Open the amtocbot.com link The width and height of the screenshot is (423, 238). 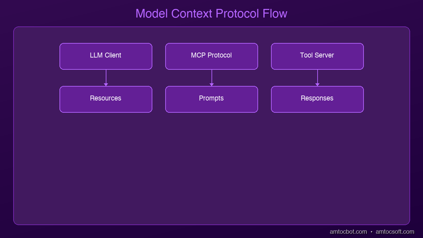click(348, 232)
